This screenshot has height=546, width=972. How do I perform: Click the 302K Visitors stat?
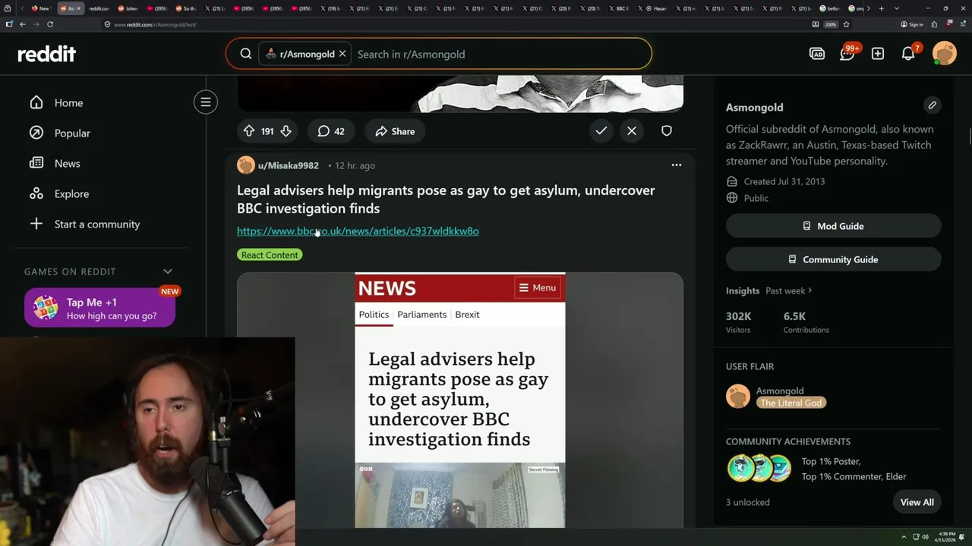[x=740, y=322]
